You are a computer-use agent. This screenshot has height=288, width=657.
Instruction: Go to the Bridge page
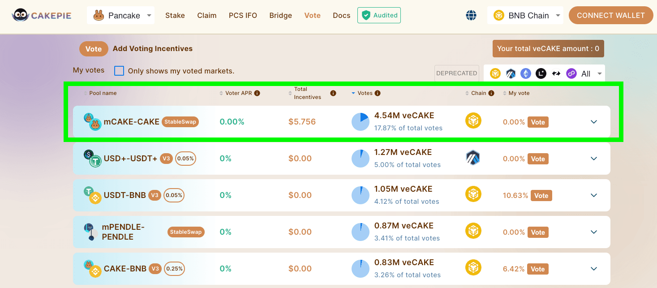[280, 15]
